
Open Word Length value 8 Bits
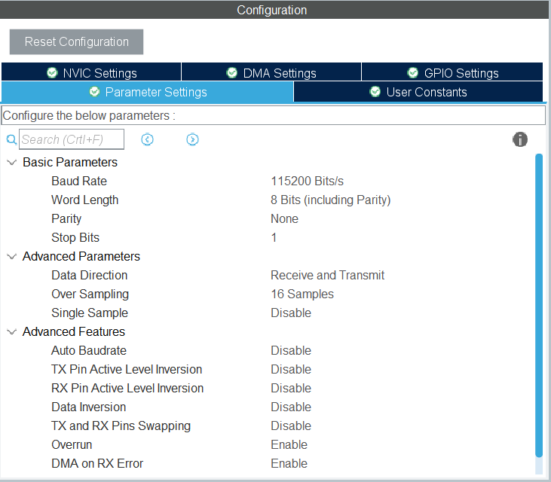[330, 200]
